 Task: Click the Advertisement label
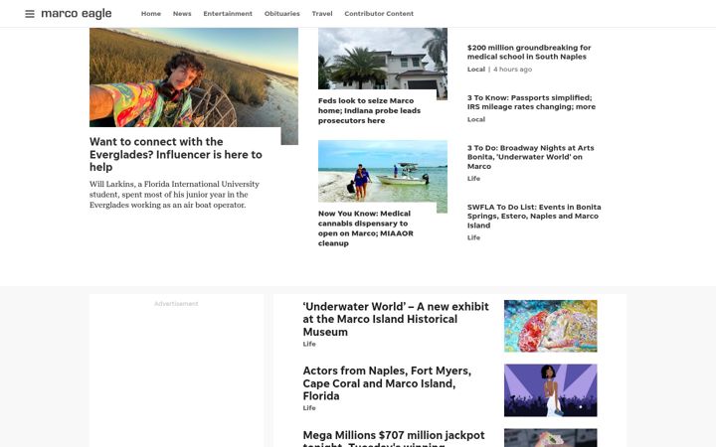(176, 304)
